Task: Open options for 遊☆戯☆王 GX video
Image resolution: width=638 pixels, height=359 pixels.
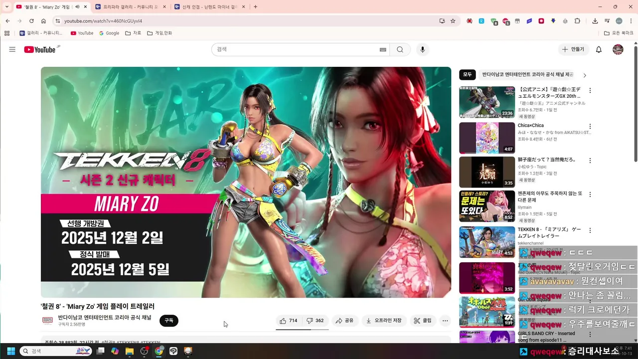Action: coord(590,91)
